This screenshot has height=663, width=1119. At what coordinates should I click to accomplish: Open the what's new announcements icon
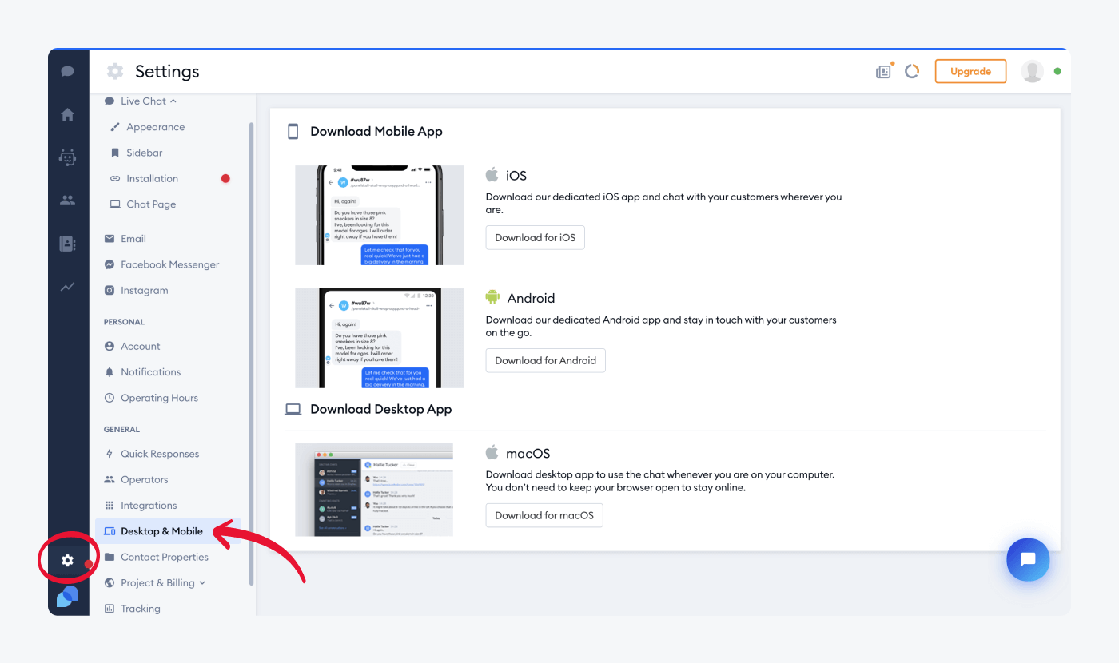click(x=883, y=71)
